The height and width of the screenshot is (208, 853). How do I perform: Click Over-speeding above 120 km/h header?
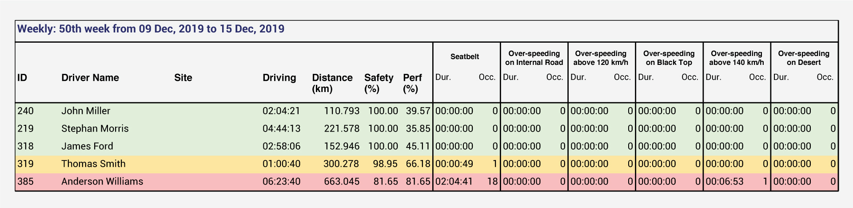coord(601,58)
